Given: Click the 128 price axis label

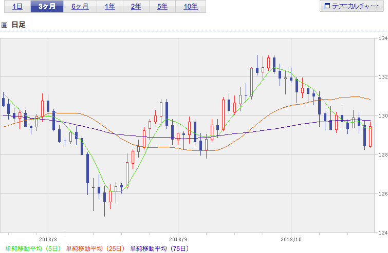Looking at the screenshot, I should 383,154.
